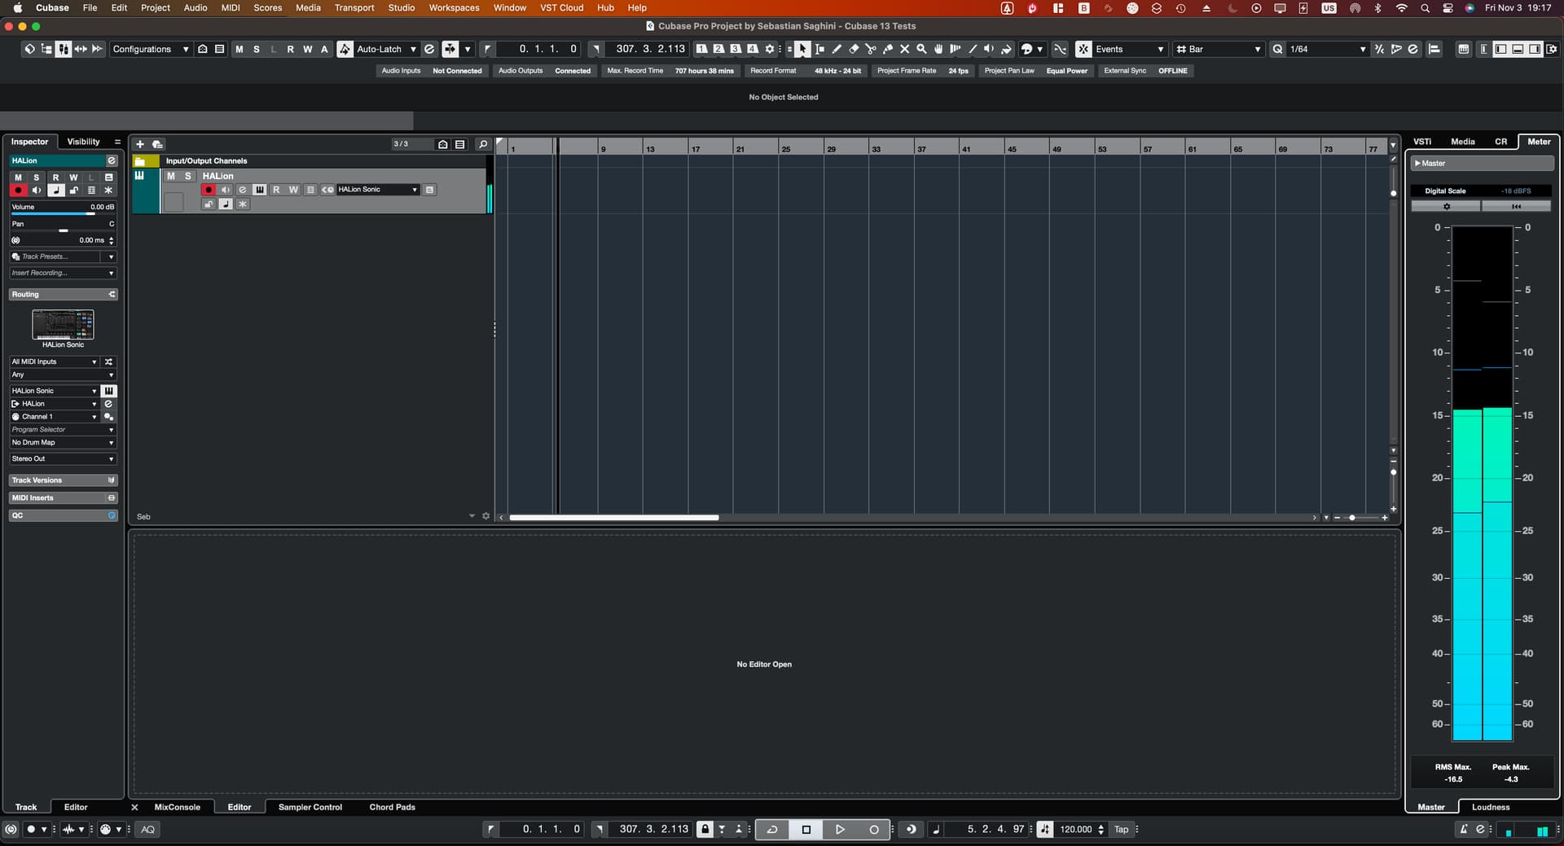Open the All MIDI Inputs dropdown
The height and width of the screenshot is (846, 1564).
click(55, 362)
